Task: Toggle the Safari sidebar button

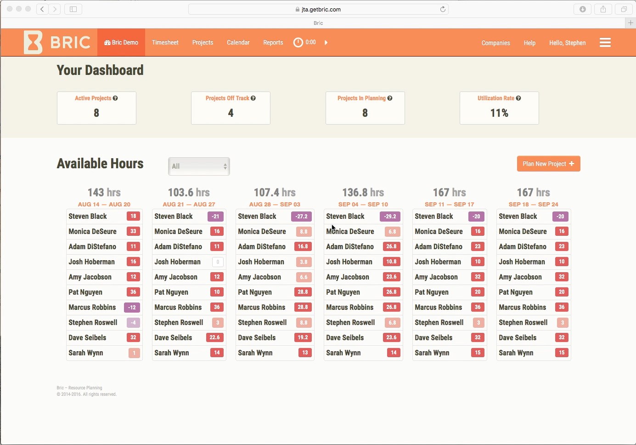Action: (x=73, y=9)
